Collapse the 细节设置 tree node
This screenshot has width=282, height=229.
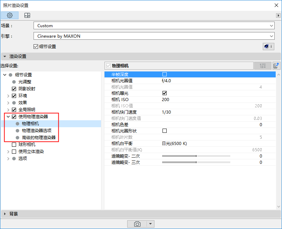coord(5,75)
